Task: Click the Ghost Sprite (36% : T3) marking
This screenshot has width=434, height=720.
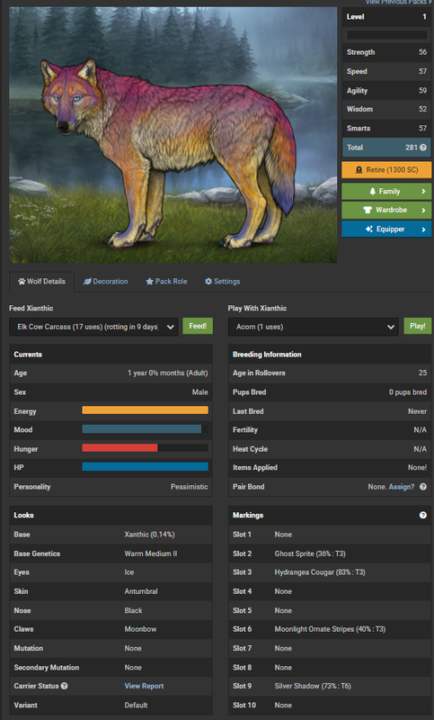Action: [x=310, y=553]
